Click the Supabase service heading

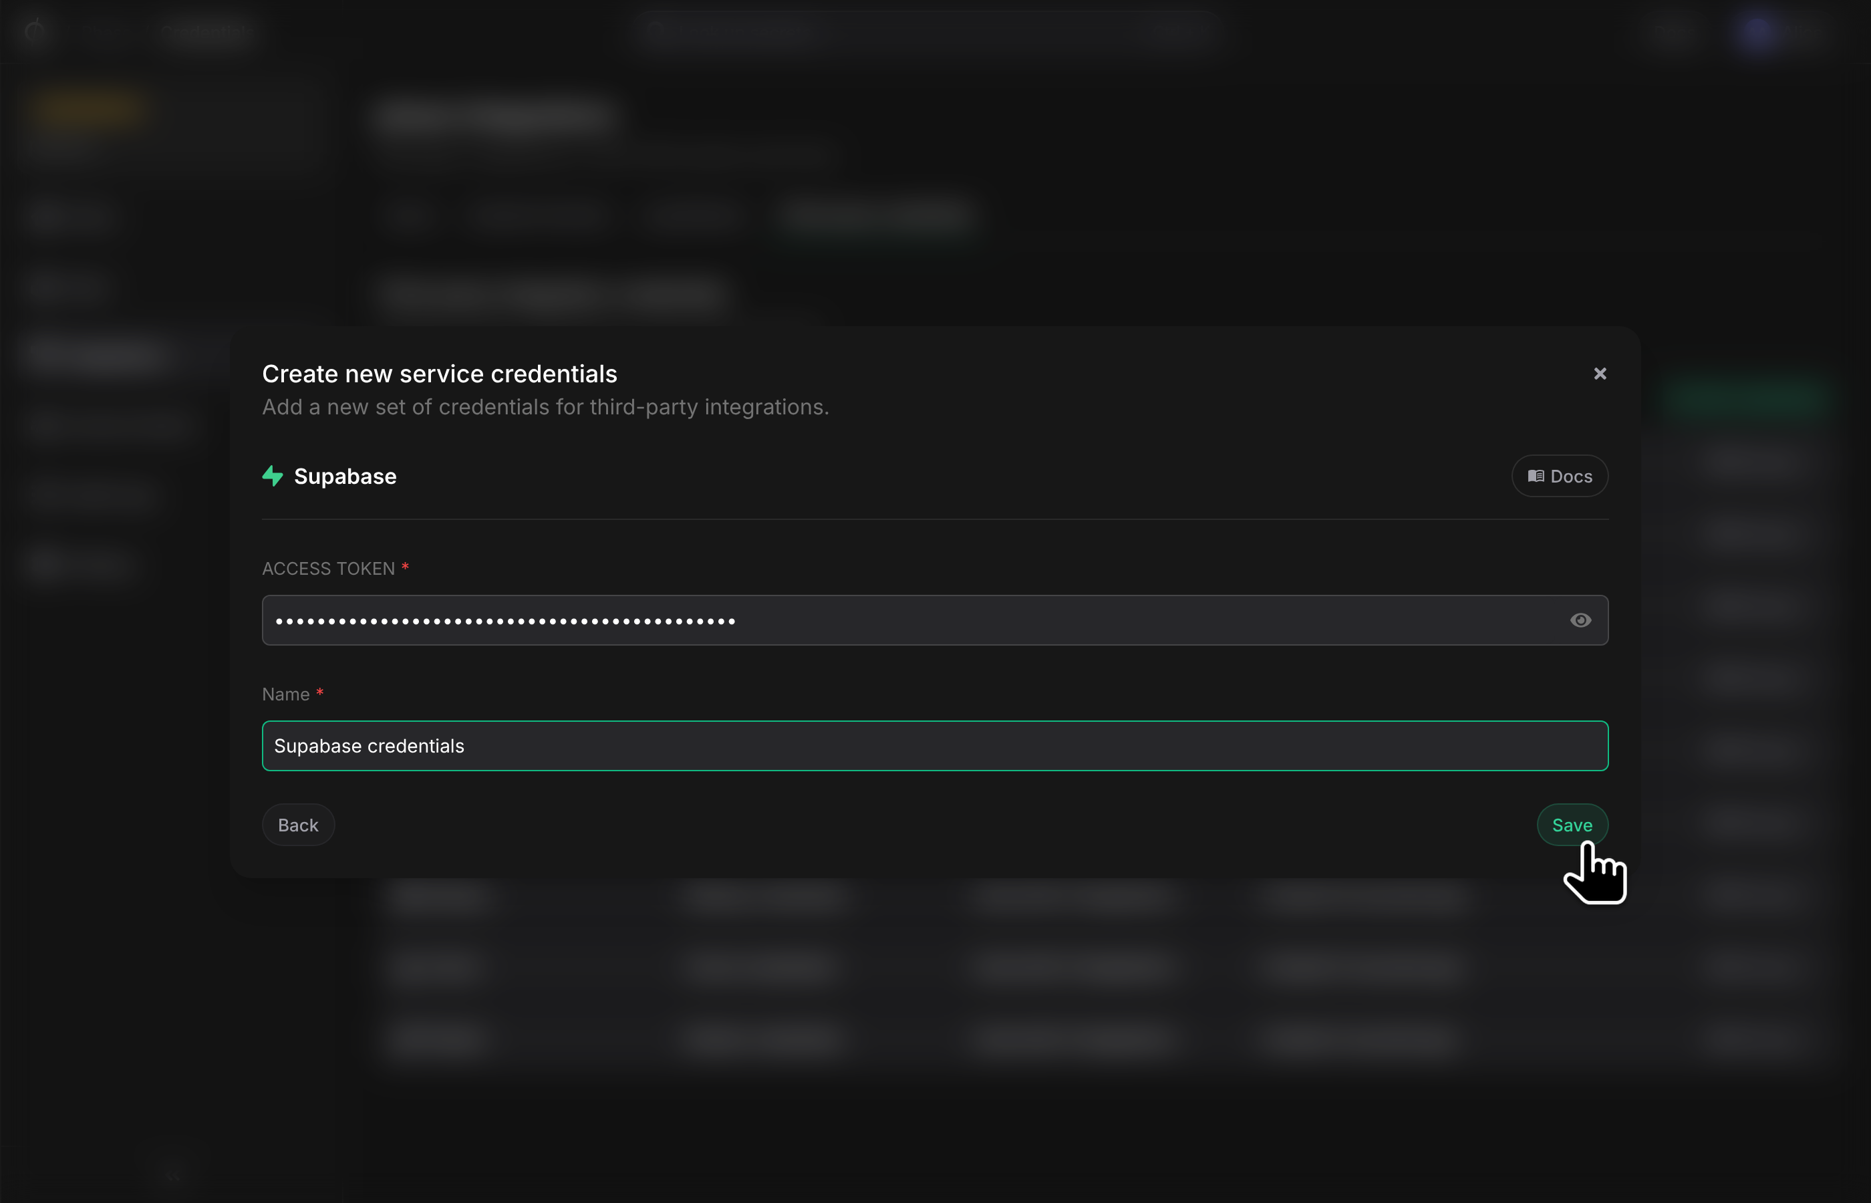pyautogui.click(x=345, y=477)
